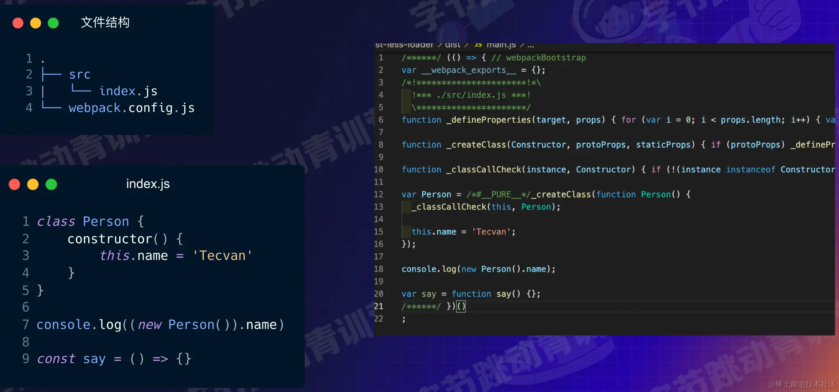Click the 'var Person' PURE line
839x392 pixels.
tap(546, 195)
